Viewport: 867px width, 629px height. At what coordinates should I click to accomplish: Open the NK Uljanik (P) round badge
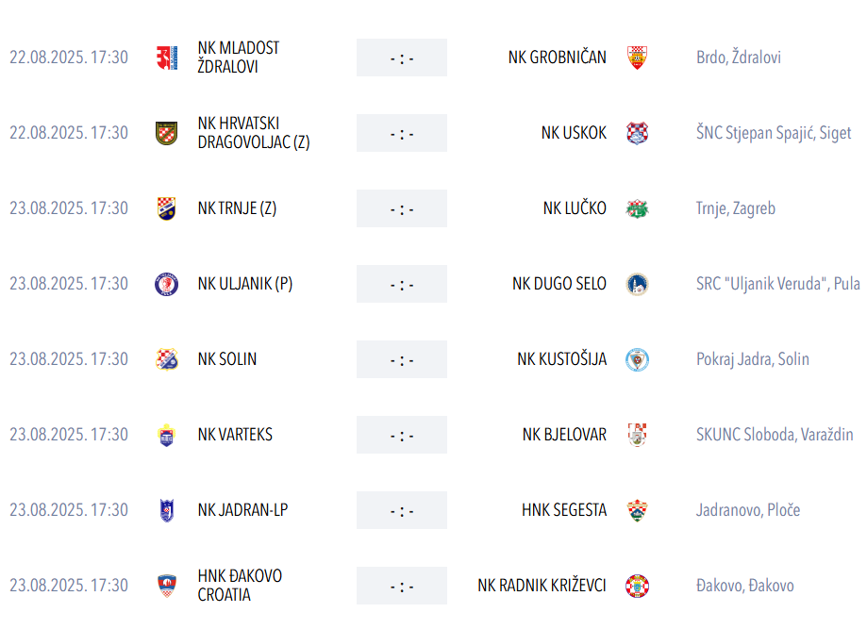(x=166, y=284)
